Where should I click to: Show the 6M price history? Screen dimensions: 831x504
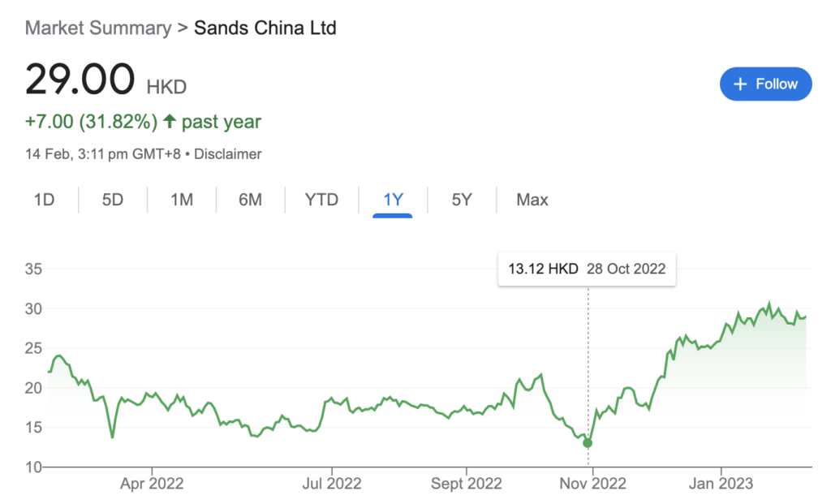click(x=250, y=200)
